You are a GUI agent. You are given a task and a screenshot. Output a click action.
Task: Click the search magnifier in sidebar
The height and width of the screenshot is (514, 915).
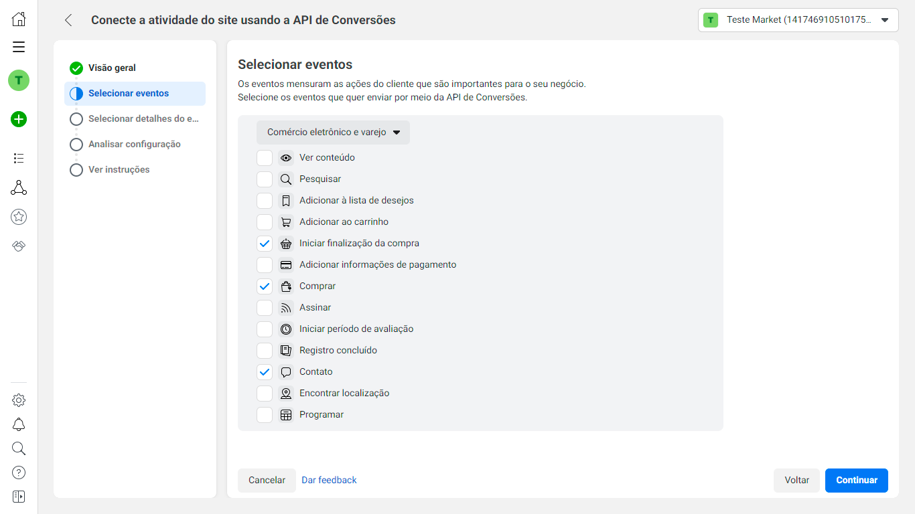pos(19,448)
